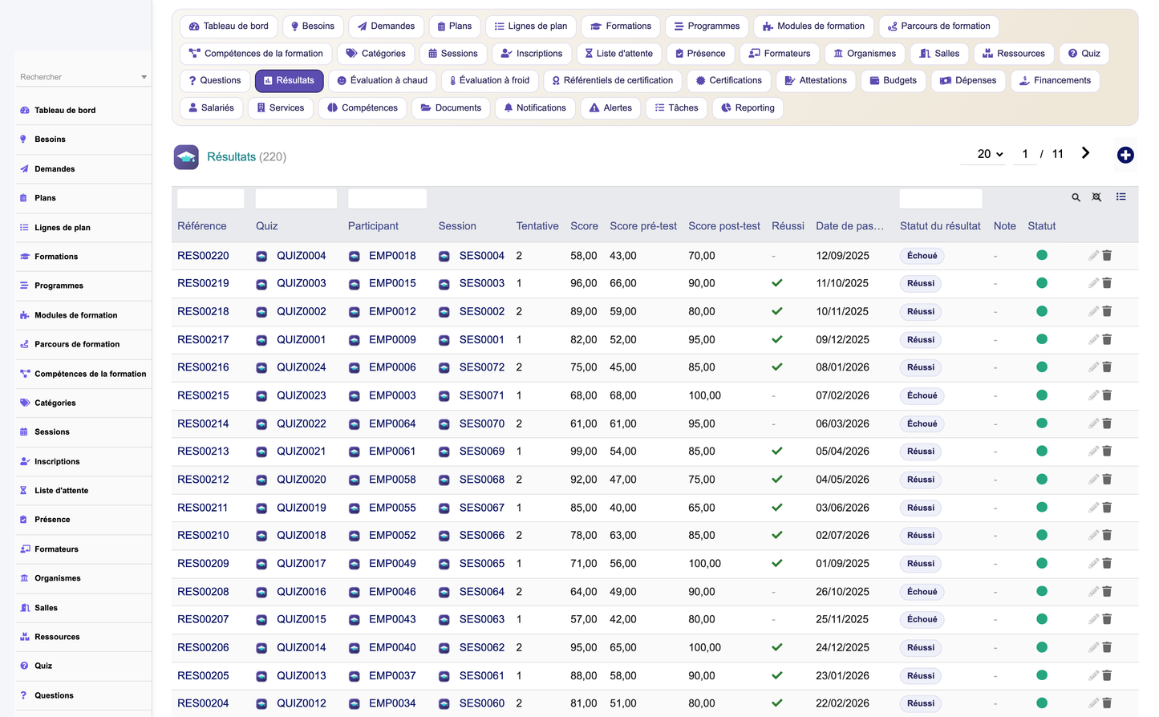Viewport: 1159px width, 717px height.
Task: Open the column list view icon
Action: [x=1121, y=196]
